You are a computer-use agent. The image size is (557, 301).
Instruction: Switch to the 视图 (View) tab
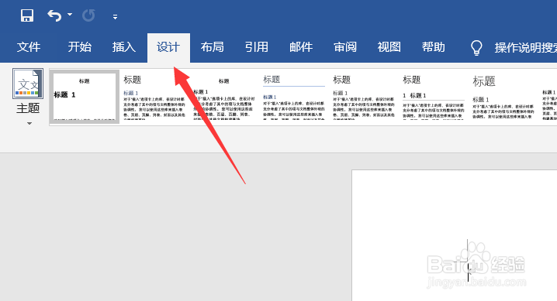click(389, 47)
